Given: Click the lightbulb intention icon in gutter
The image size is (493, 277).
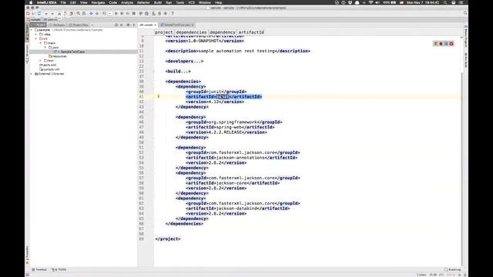Looking at the screenshot, I should pyautogui.click(x=159, y=96).
